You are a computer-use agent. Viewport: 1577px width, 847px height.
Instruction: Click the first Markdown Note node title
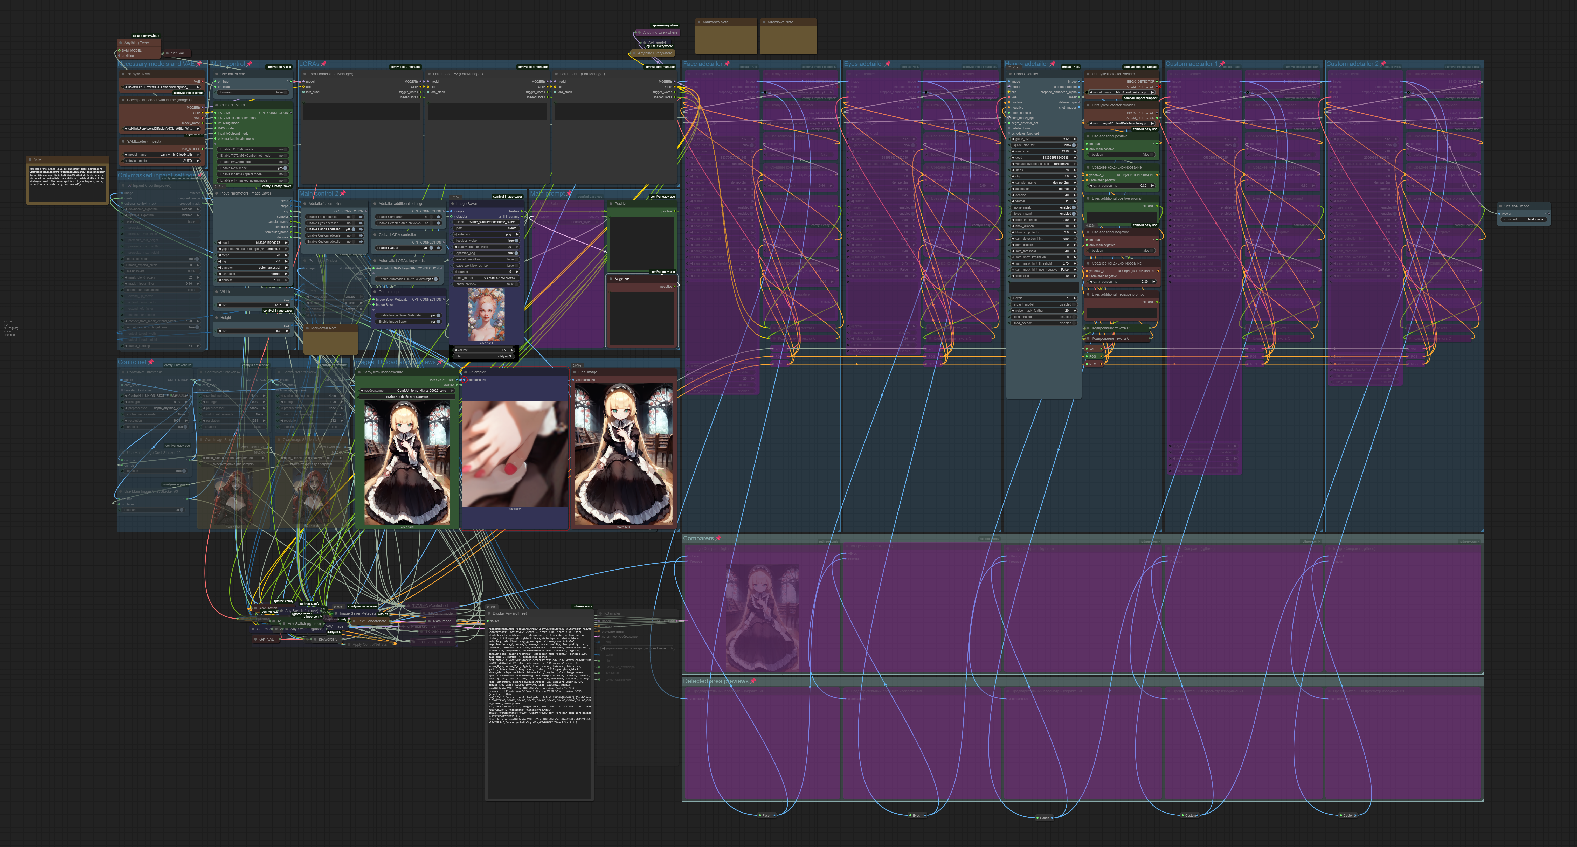pyautogui.click(x=715, y=22)
